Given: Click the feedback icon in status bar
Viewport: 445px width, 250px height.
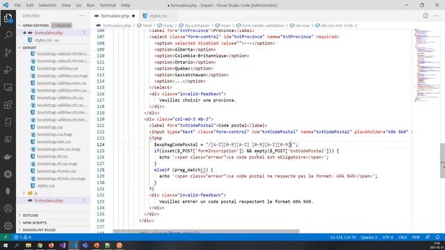Looking at the screenshot, I should click(428, 237).
